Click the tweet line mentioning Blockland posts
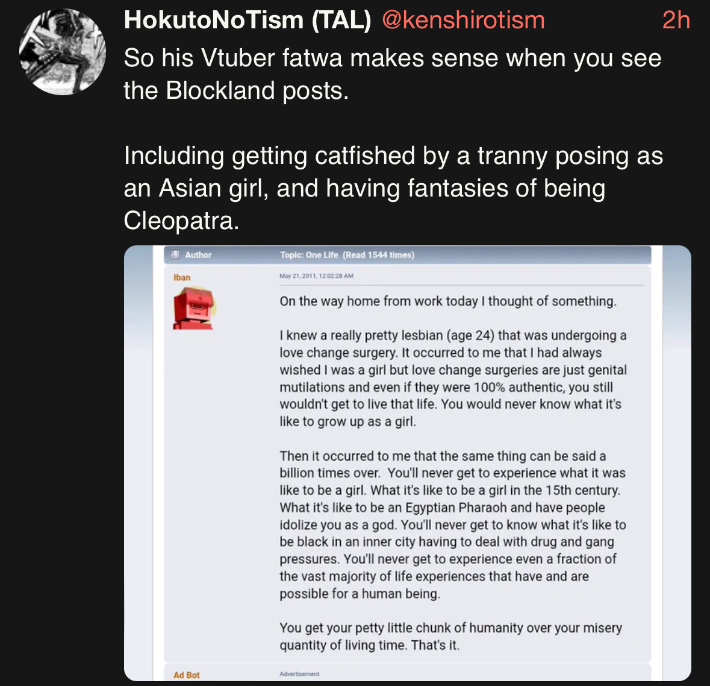The image size is (710, 686). click(x=236, y=90)
